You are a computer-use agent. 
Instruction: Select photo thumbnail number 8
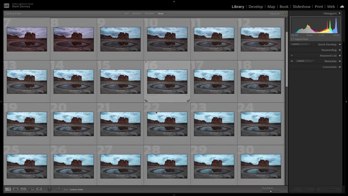tap(74, 39)
